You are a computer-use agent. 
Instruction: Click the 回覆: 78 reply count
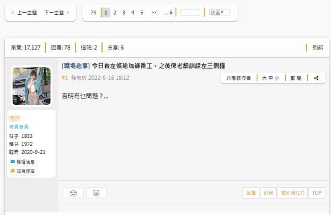(60, 48)
